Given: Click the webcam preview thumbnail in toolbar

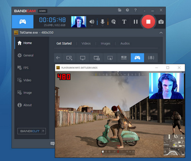Looking at the screenshot, I should click(79, 22).
